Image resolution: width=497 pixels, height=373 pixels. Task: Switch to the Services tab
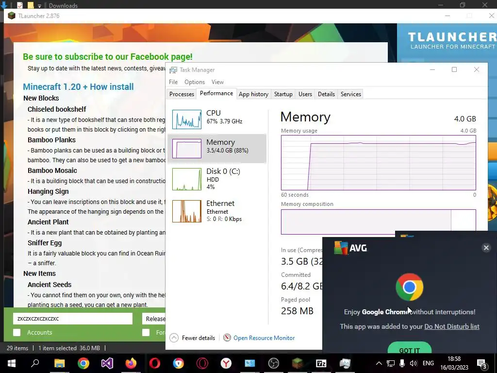pos(350,94)
